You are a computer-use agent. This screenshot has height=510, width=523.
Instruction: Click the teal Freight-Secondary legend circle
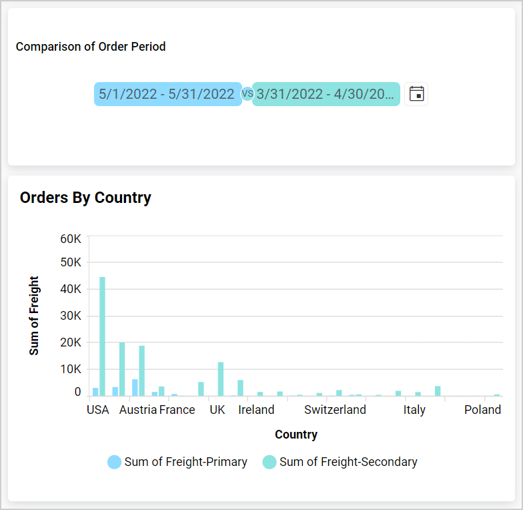click(x=270, y=462)
